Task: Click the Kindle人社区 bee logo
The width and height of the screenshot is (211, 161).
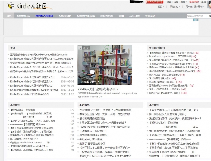Action: coord(30,6)
